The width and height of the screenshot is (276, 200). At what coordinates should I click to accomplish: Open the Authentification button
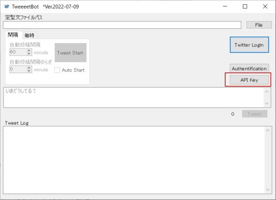point(249,68)
